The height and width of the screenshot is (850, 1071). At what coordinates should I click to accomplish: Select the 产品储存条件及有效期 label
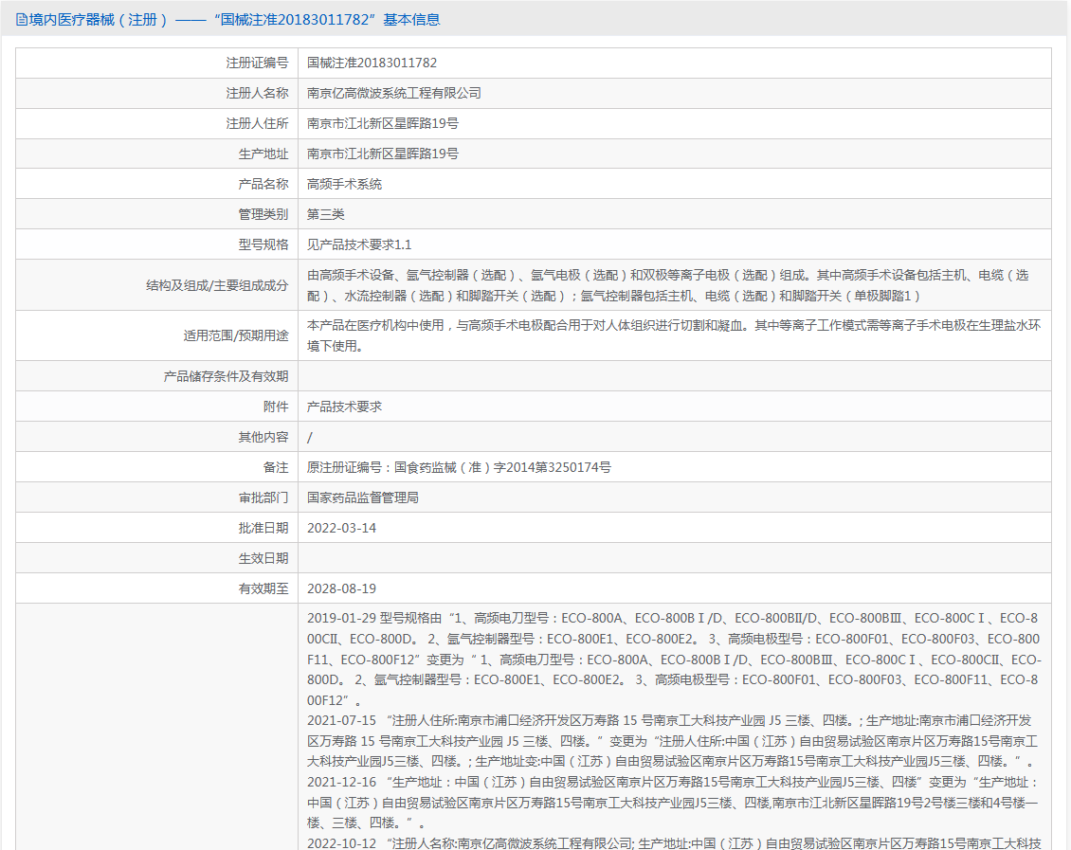coord(227,377)
